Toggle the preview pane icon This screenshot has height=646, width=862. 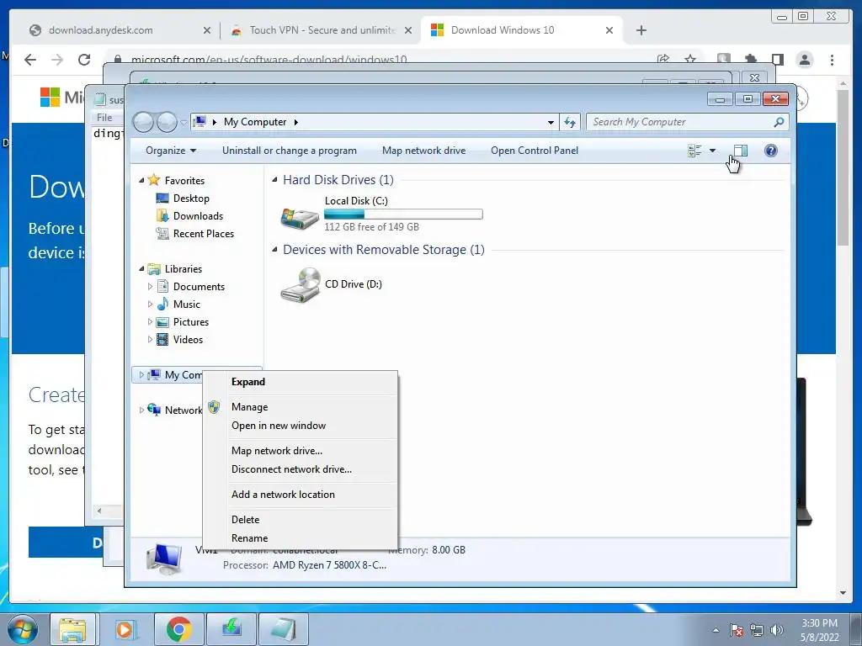pos(741,151)
